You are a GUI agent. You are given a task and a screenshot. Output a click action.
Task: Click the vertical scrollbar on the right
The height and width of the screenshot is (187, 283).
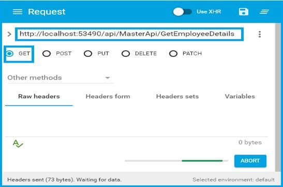(278, 97)
